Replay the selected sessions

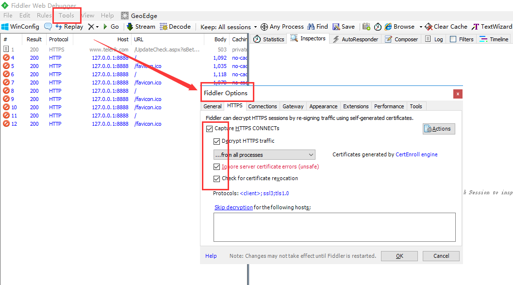69,27
